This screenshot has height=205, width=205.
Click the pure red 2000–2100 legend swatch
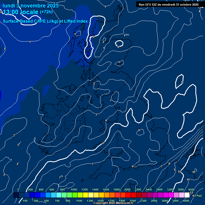pos(128,195)
